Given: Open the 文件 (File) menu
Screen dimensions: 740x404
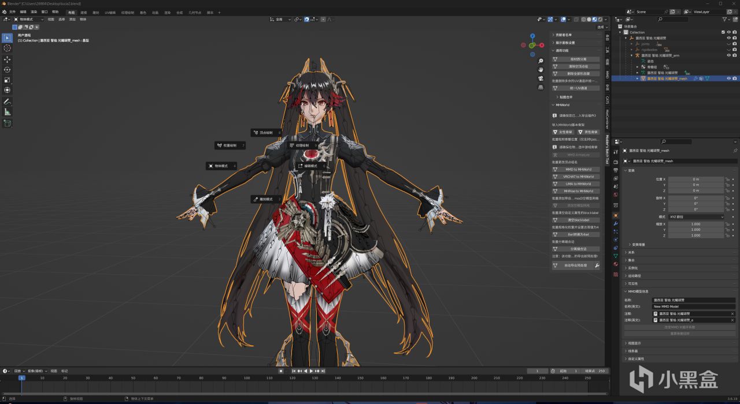Looking at the screenshot, I should pyautogui.click(x=13, y=12).
